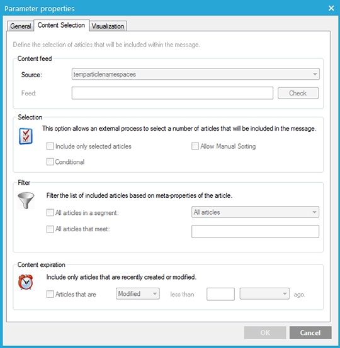This screenshot has width=340, height=348.
Task: Click the Filter funnel icon
Action: coord(26,200)
